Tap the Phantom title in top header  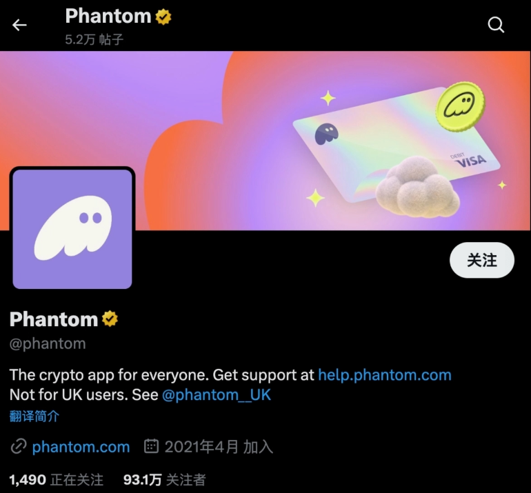(108, 17)
